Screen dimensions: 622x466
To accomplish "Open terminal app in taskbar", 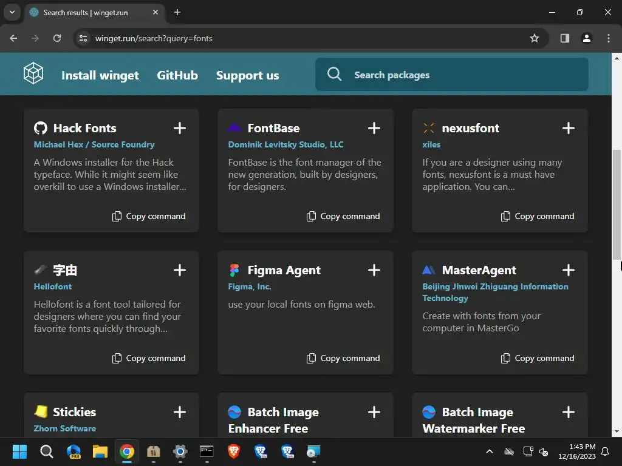I will (x=207, y=451).
